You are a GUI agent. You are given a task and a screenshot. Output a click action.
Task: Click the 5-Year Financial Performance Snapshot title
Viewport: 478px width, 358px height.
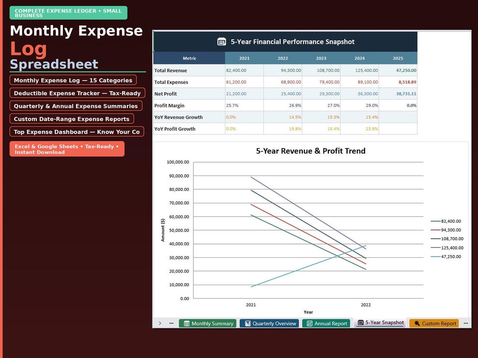tap(293, 42)
